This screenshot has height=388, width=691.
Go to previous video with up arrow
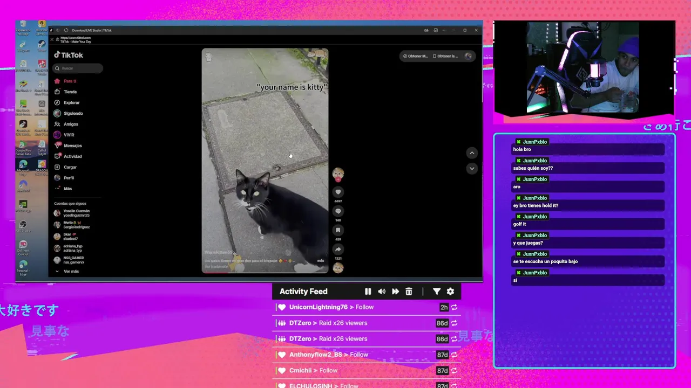(x=472, y=153)
